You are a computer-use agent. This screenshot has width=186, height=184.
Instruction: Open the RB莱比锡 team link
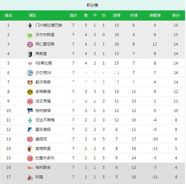pyautogui.click(x=44, y=63)
